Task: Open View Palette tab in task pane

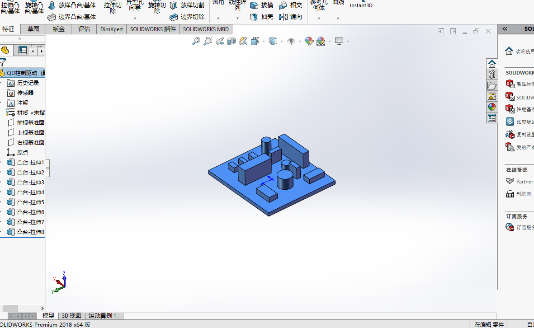Action: point(492,96)
